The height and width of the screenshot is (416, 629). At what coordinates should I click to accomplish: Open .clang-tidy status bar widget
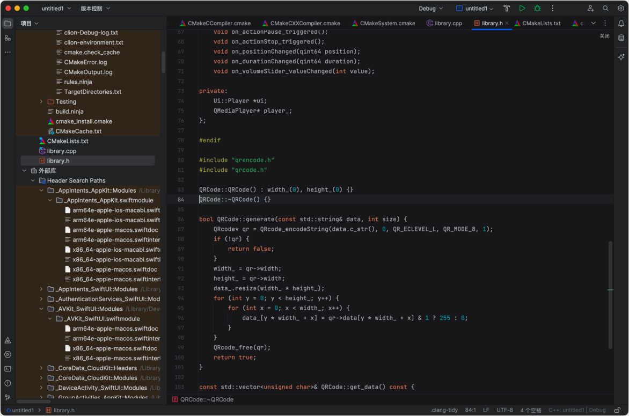[x=444, y=410]
